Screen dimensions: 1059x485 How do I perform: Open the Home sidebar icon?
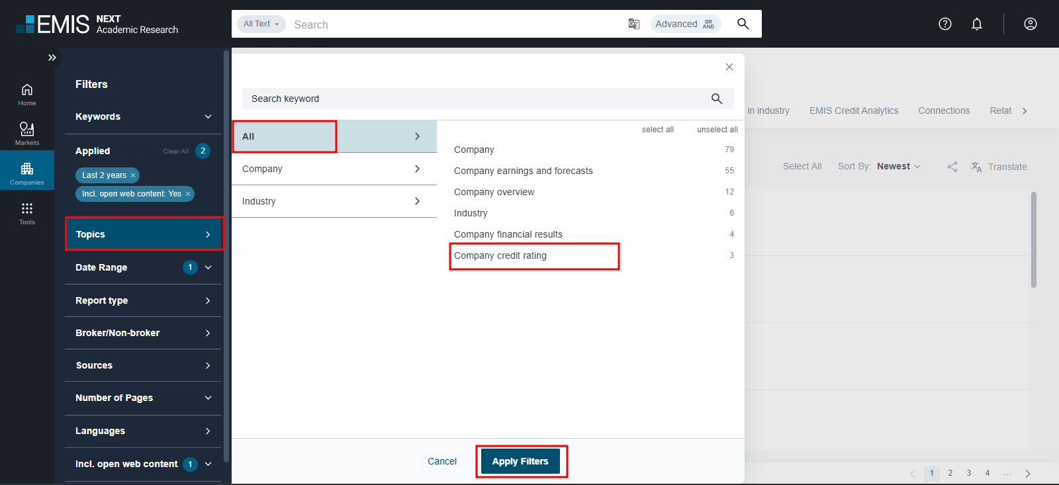[x=27, y=94]
